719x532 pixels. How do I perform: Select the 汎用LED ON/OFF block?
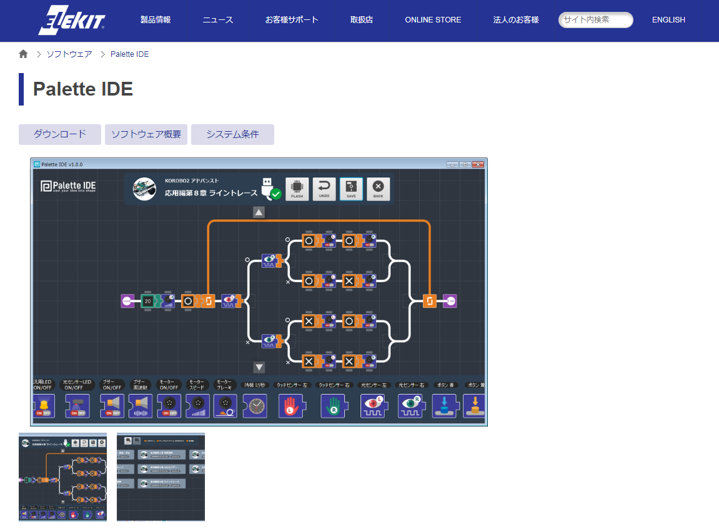tap(43, 406)
